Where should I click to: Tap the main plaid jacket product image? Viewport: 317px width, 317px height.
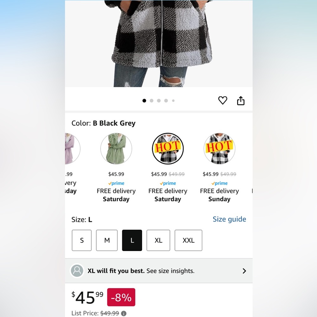tap(158, 41)
